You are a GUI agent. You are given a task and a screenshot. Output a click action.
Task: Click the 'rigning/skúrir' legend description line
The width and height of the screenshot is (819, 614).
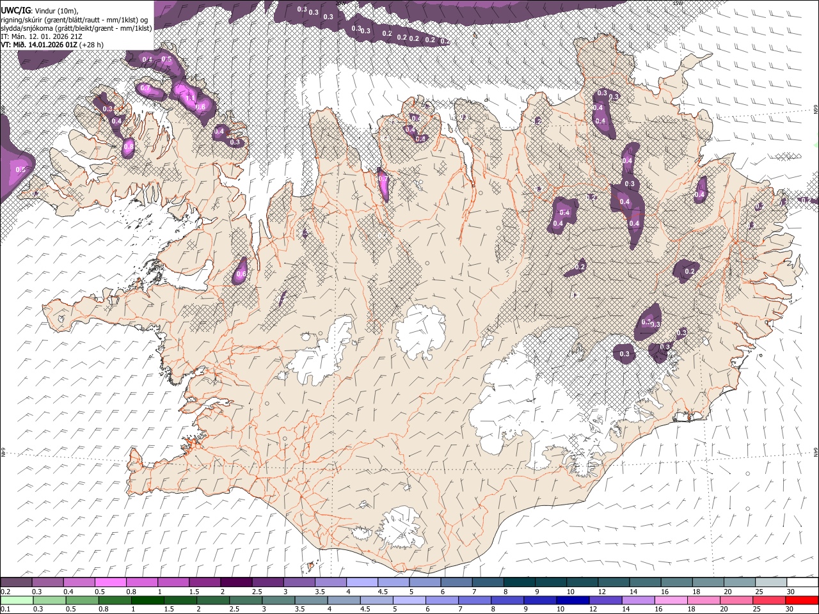coord(74,19)
